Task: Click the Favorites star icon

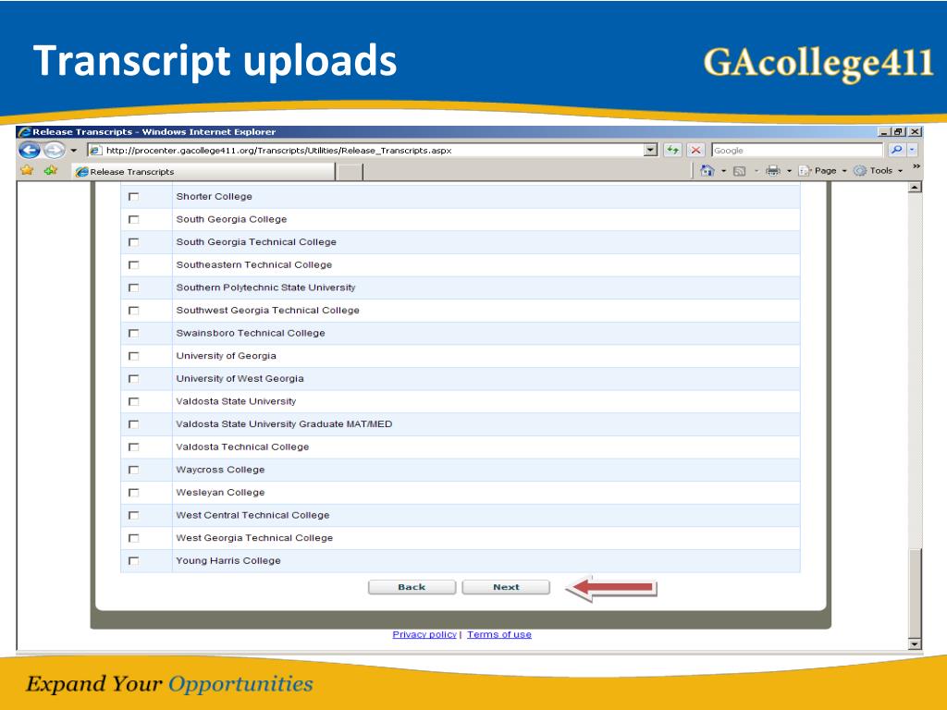Action: (27, 171)
